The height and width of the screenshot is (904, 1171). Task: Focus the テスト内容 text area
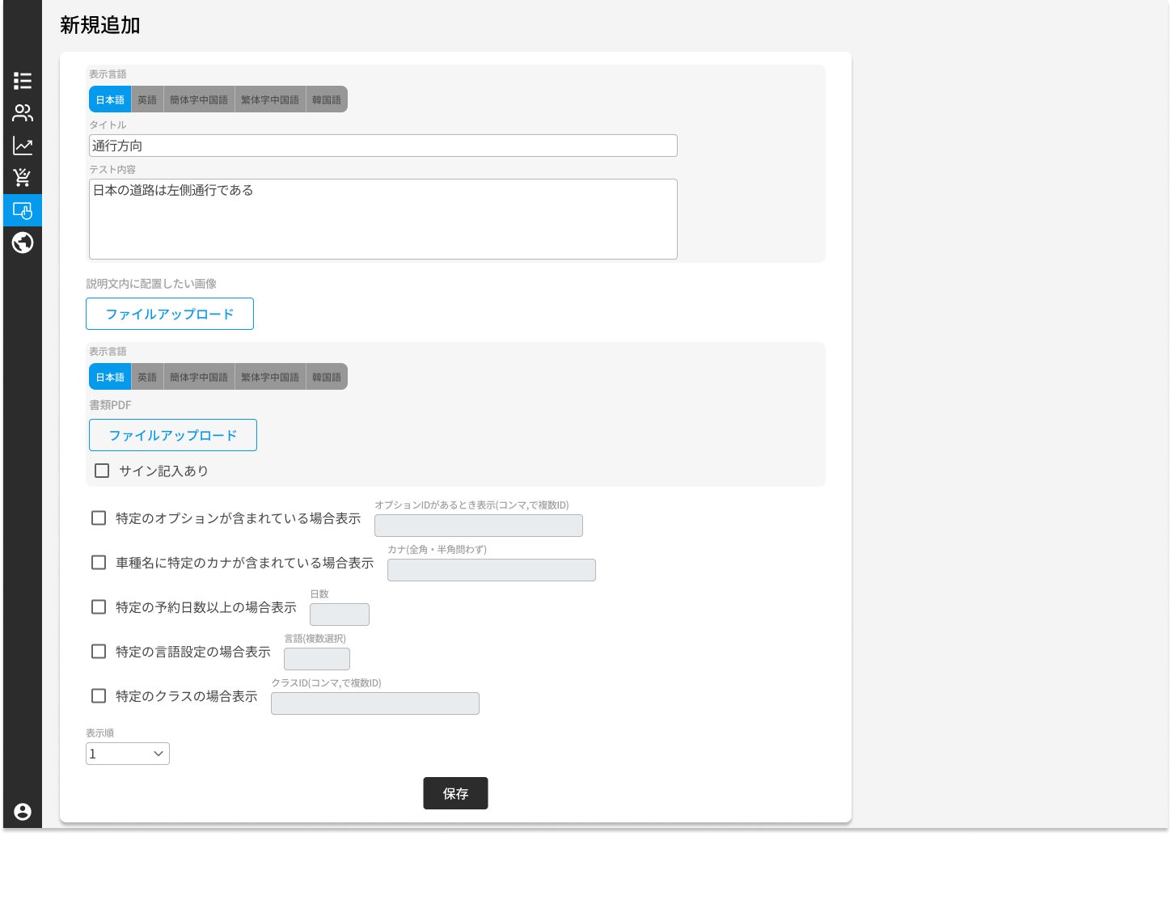tap(383, 219)
